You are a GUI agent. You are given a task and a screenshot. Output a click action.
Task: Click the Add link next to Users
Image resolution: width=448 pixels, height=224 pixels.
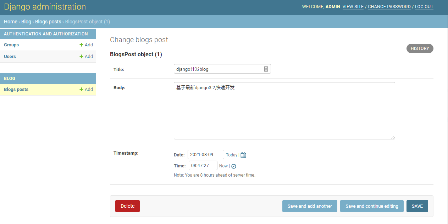[x=86, y=57]
